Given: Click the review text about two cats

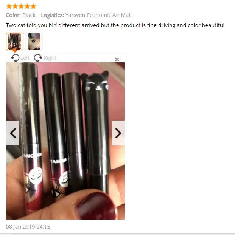Looking at the screenshot, I should click(115, 25).
